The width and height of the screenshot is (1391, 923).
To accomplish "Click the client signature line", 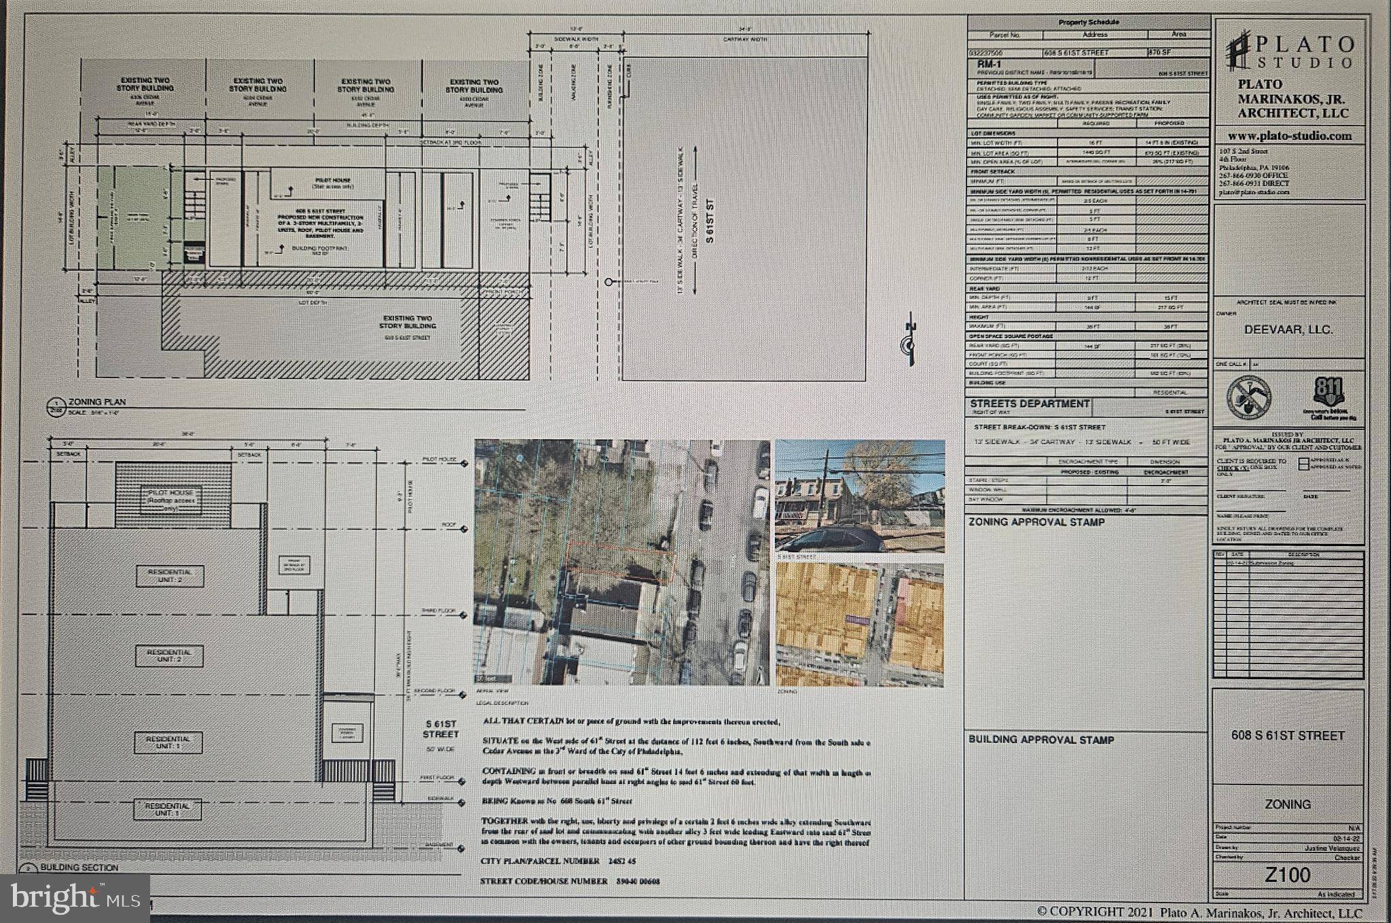I will coord(1252,491).
